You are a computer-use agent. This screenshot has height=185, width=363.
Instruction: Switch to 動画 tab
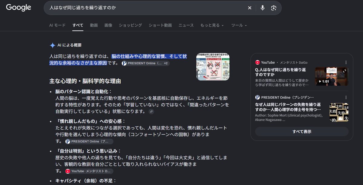coord(94,25)
